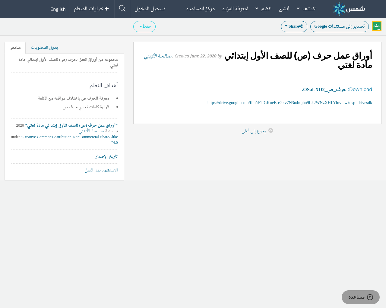Image resolution: width=386 pixels, height=308 pixels.
Task: Open the search magnifier icon
Action: point(122,8)
